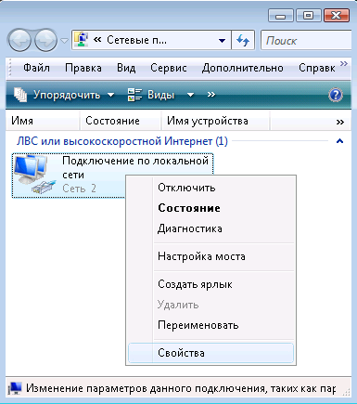Click the Сеть 2 status text

(x=80, y=189)
